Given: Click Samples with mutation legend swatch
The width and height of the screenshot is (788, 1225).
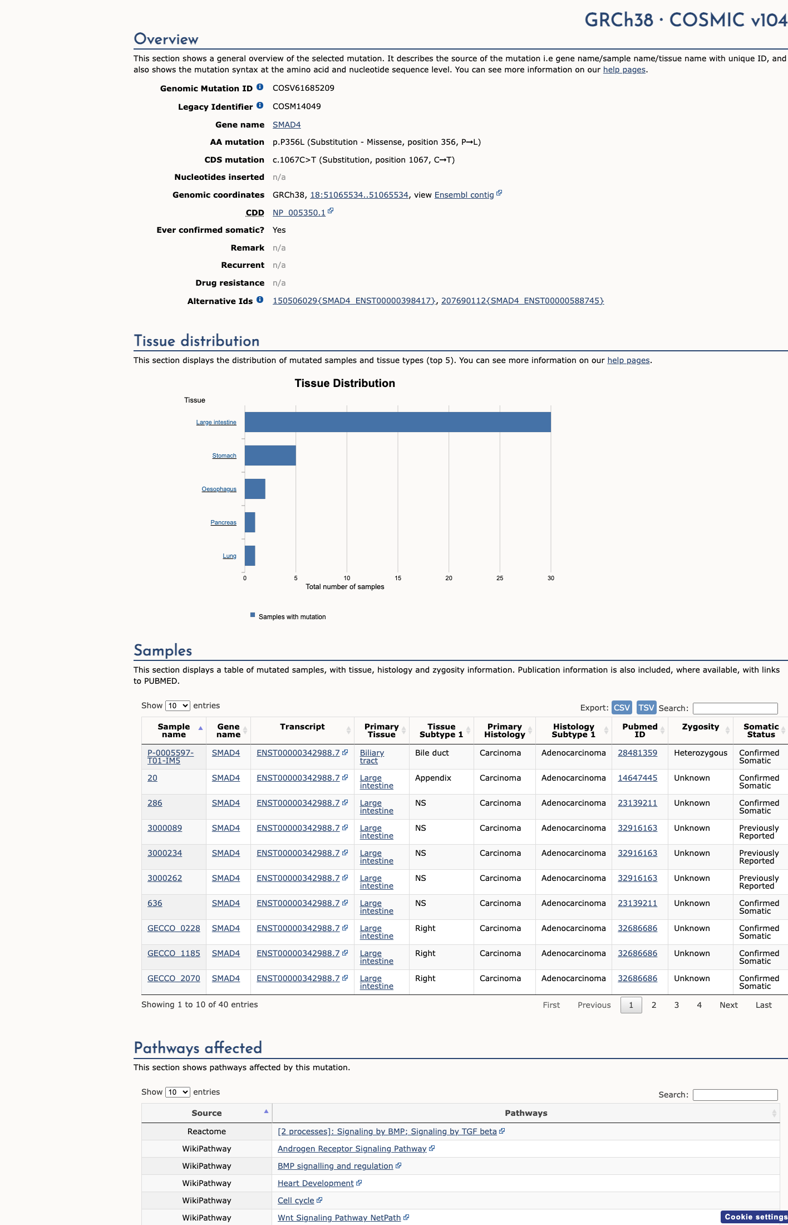Looking at the screenshot, I should click(x=253, y=615).
